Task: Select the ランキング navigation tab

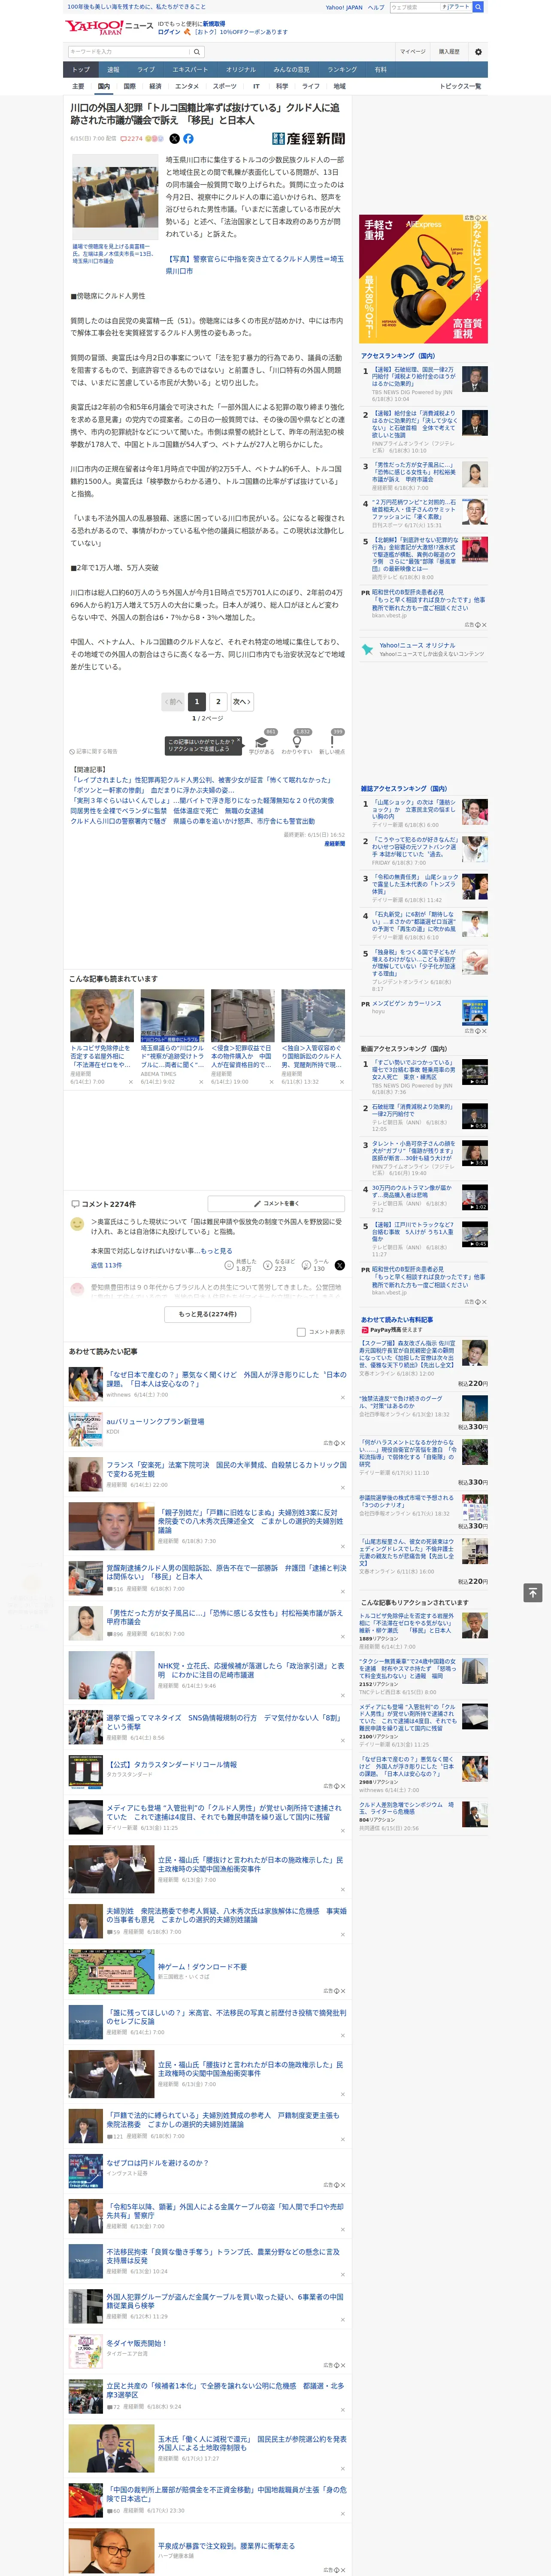Action: tap(342, 70)
